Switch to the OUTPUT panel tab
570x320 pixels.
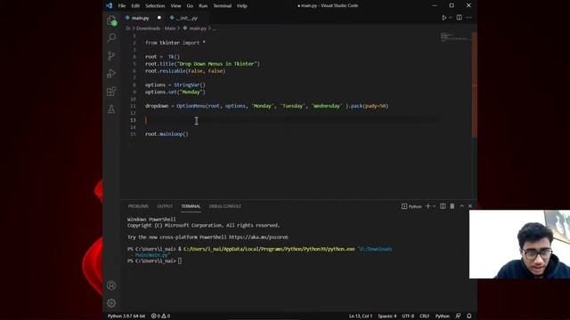[165, 206]
